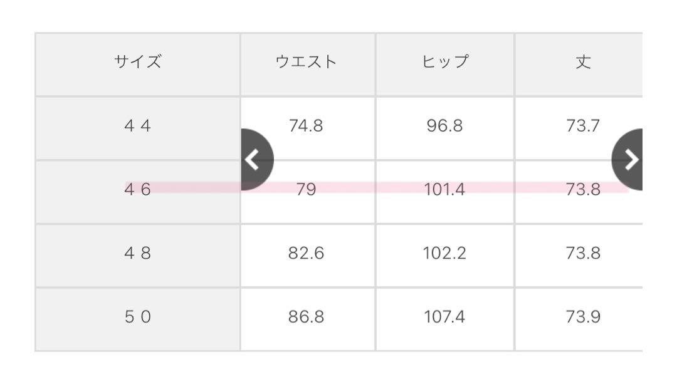This screenshot has height=379, width=677.
Task: Click the left arrow navigation button
Action: [257, 160]
